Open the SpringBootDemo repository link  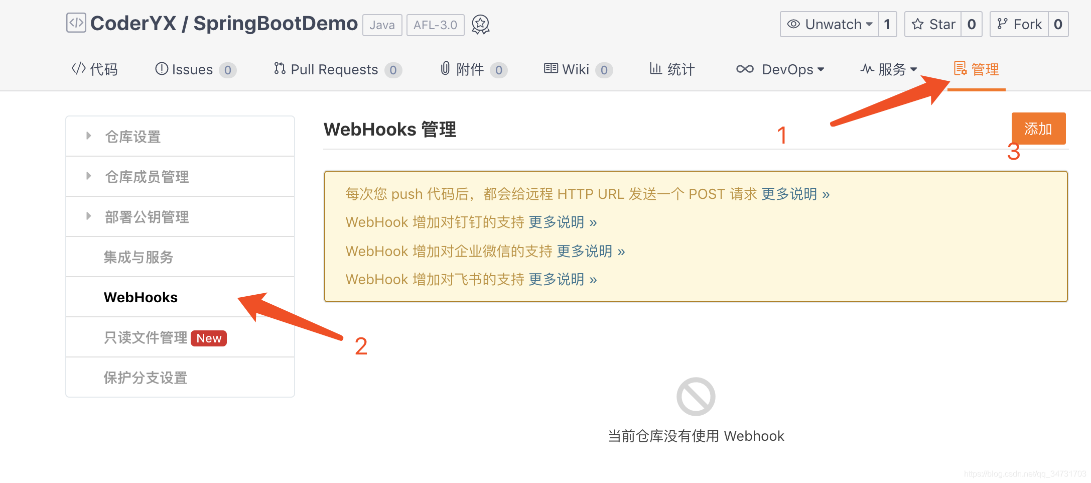[276, 24]
